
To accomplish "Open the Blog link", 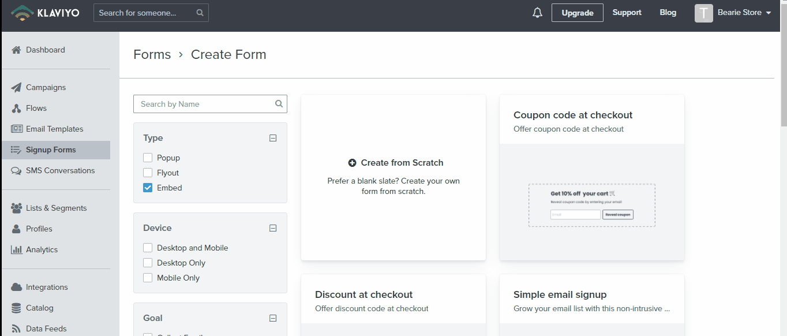I will [x=668, y=13].
